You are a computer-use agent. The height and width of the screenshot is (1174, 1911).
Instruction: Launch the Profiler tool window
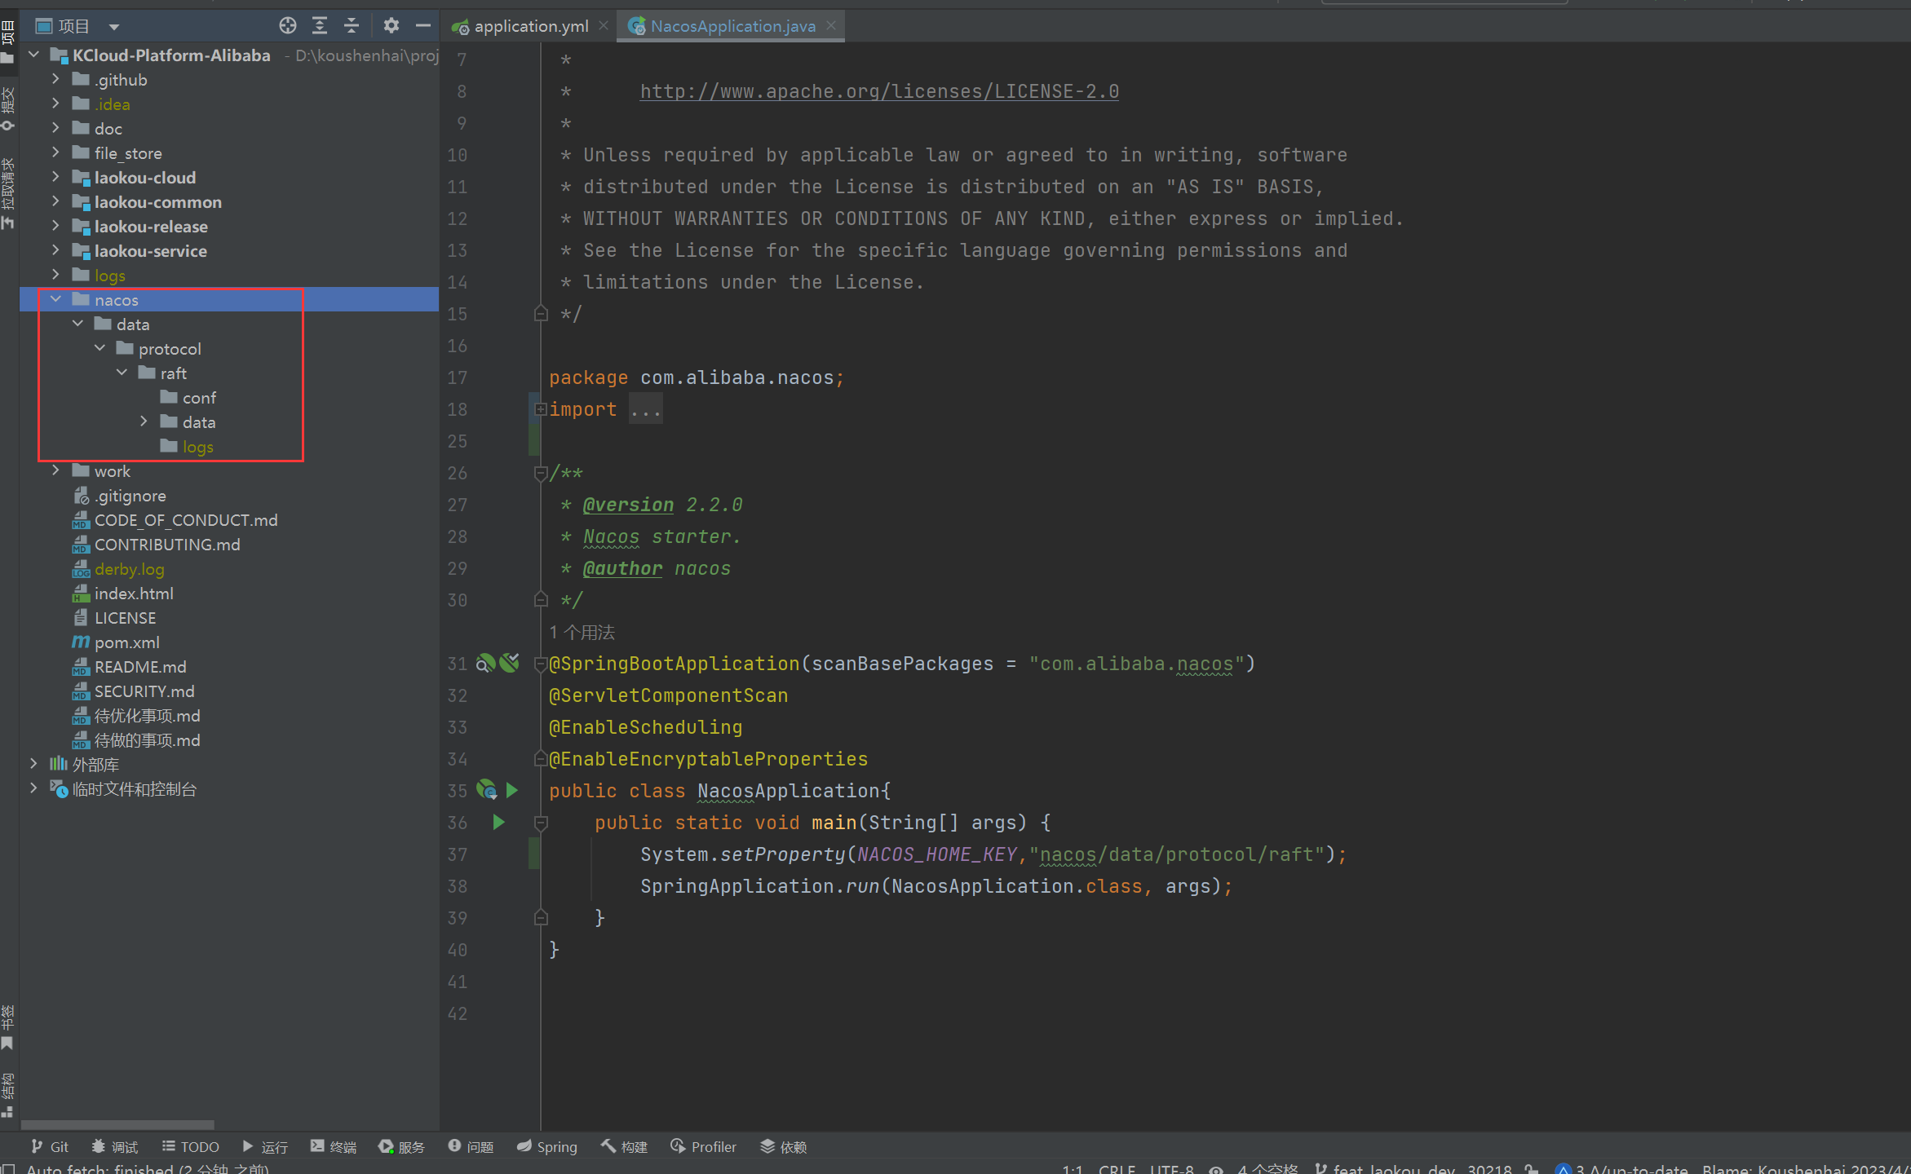click(702, 1146)
